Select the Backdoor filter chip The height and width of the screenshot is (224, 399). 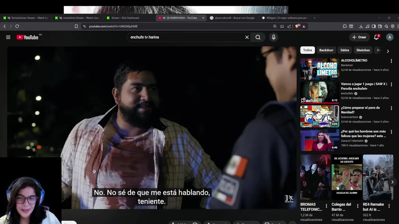coord(326,50)
